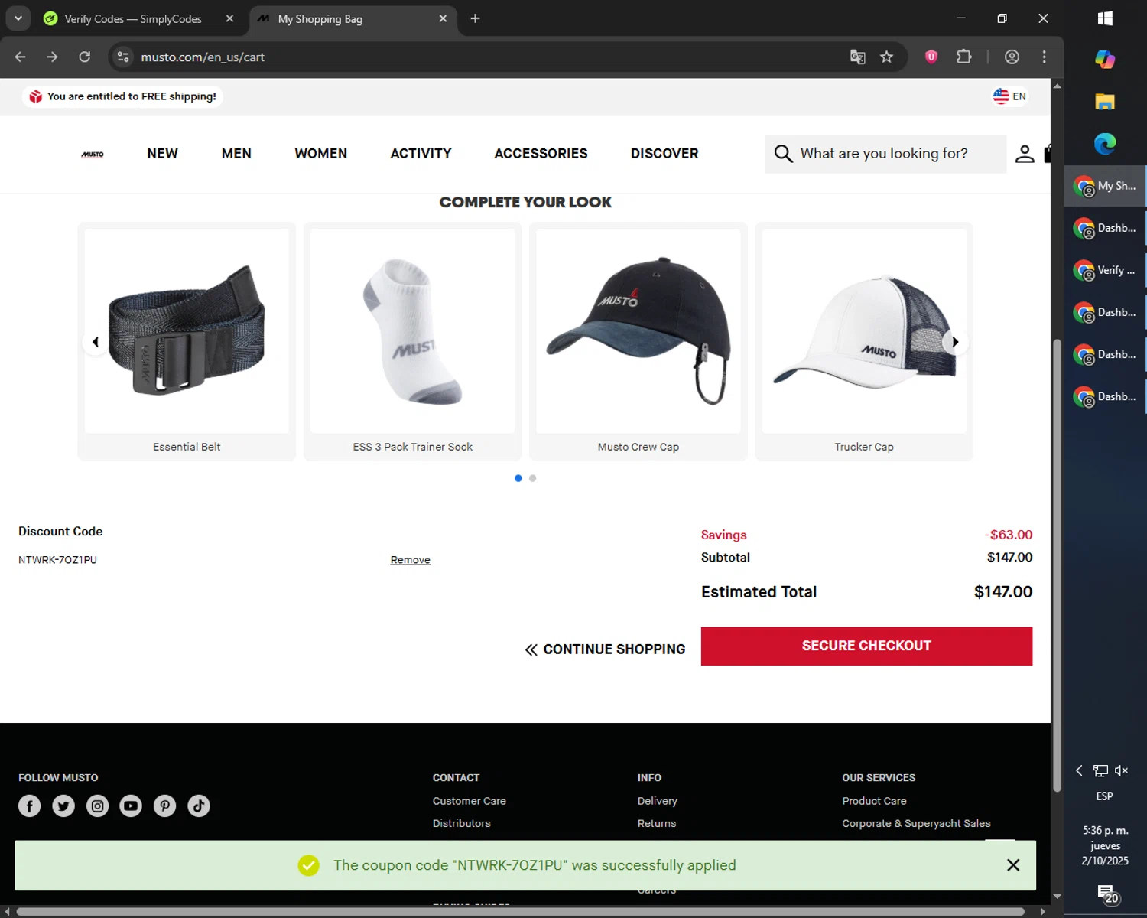Open the MEN menu

(236, 154)
